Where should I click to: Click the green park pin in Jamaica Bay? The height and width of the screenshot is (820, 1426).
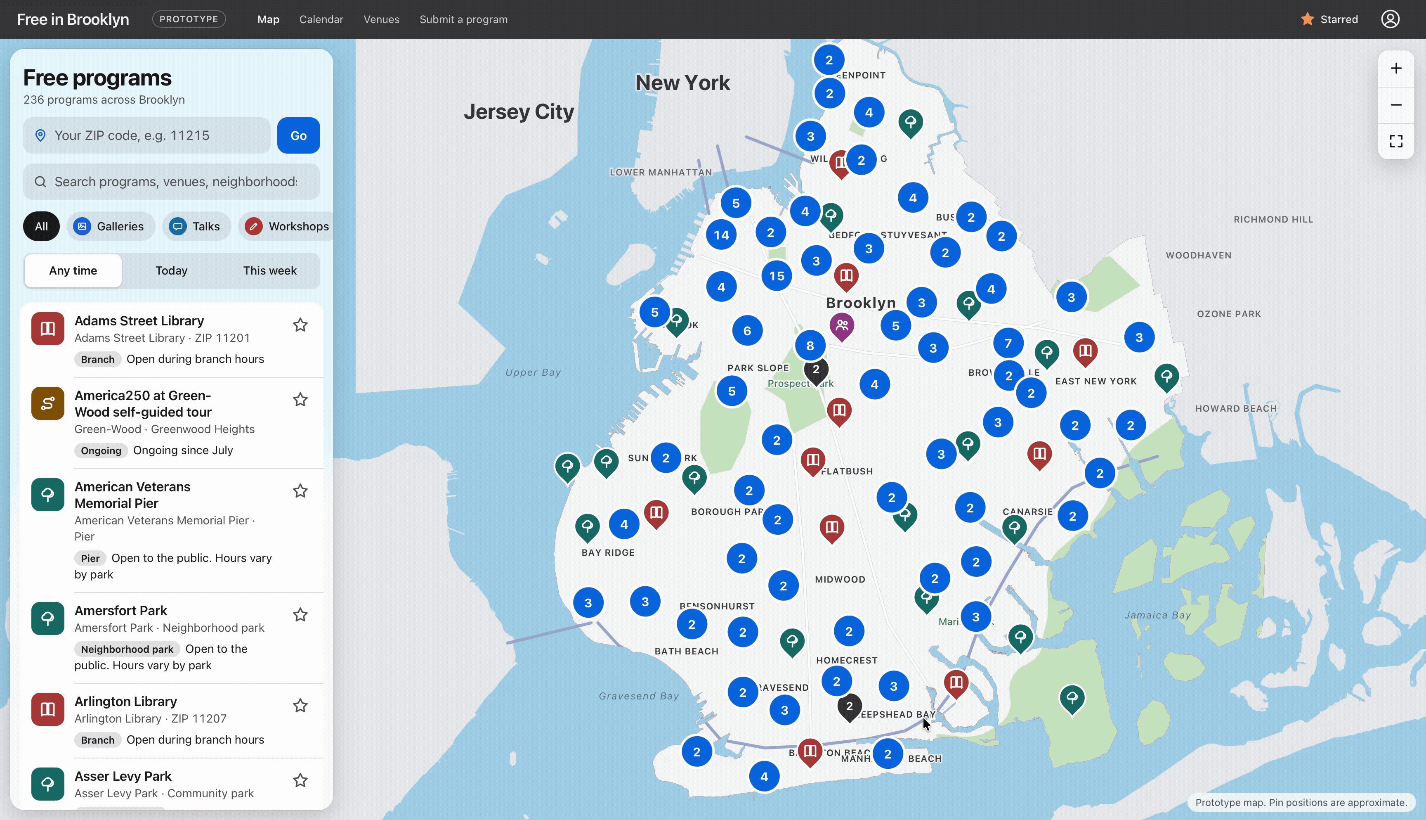1072,699
